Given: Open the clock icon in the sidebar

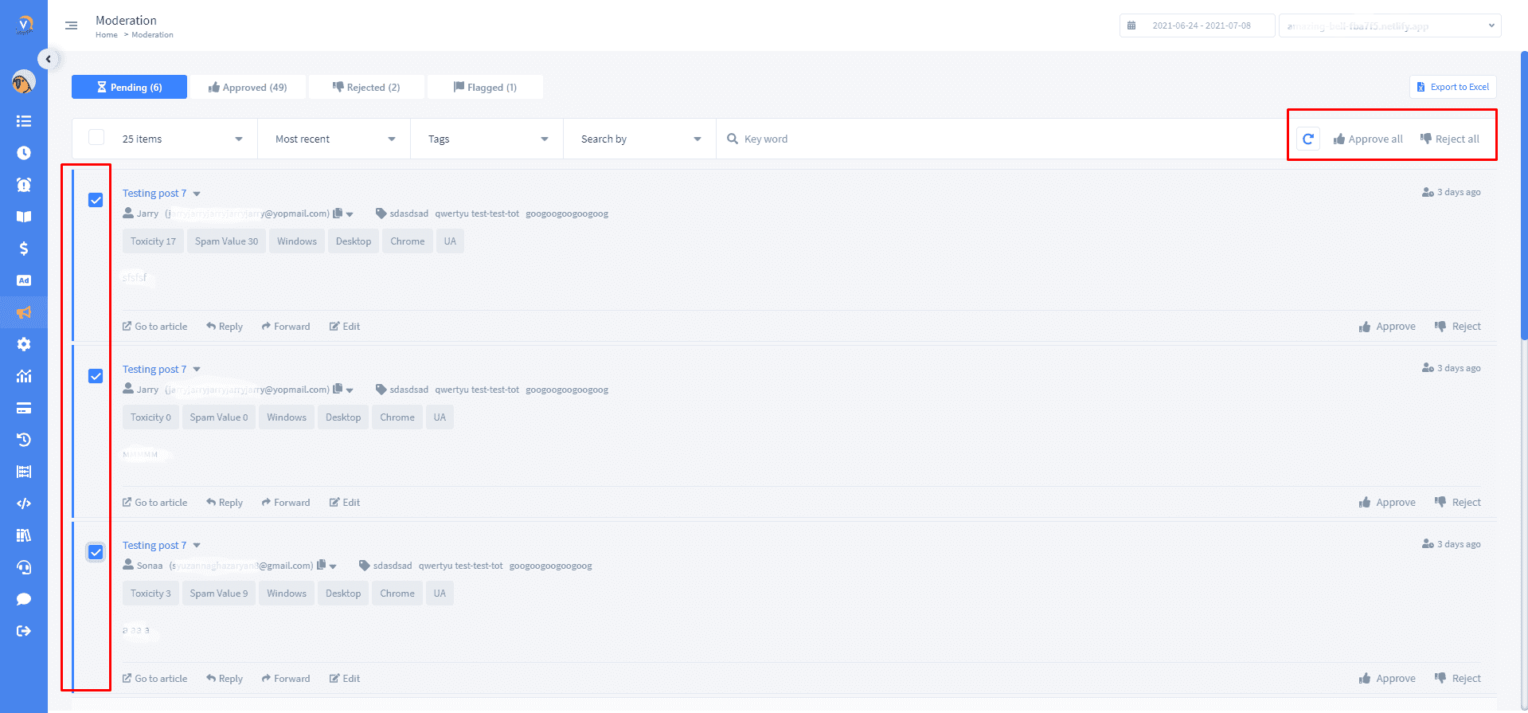Looking at the screenshot, I should (x=24, y=153).
